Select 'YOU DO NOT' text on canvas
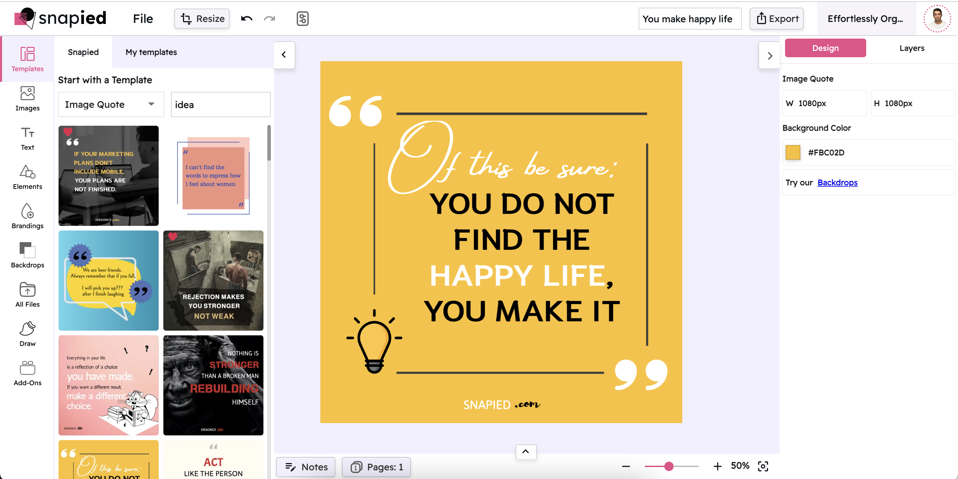This screenshot has height=479, width=958. [x=521, y=204]
